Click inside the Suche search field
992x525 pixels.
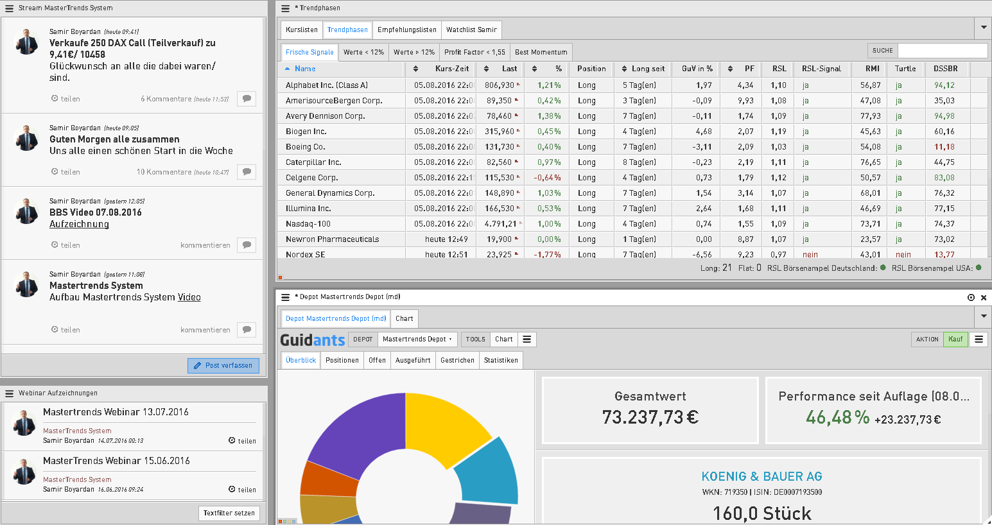pos(943,51)
